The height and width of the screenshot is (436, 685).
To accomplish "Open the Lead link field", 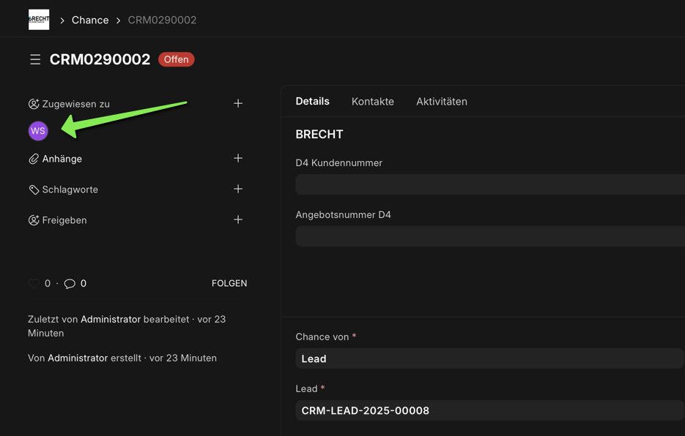I will 489,410.
